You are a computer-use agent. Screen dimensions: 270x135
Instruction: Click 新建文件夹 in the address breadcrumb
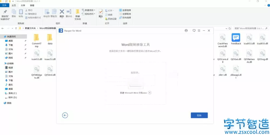(x=30, y=28)
